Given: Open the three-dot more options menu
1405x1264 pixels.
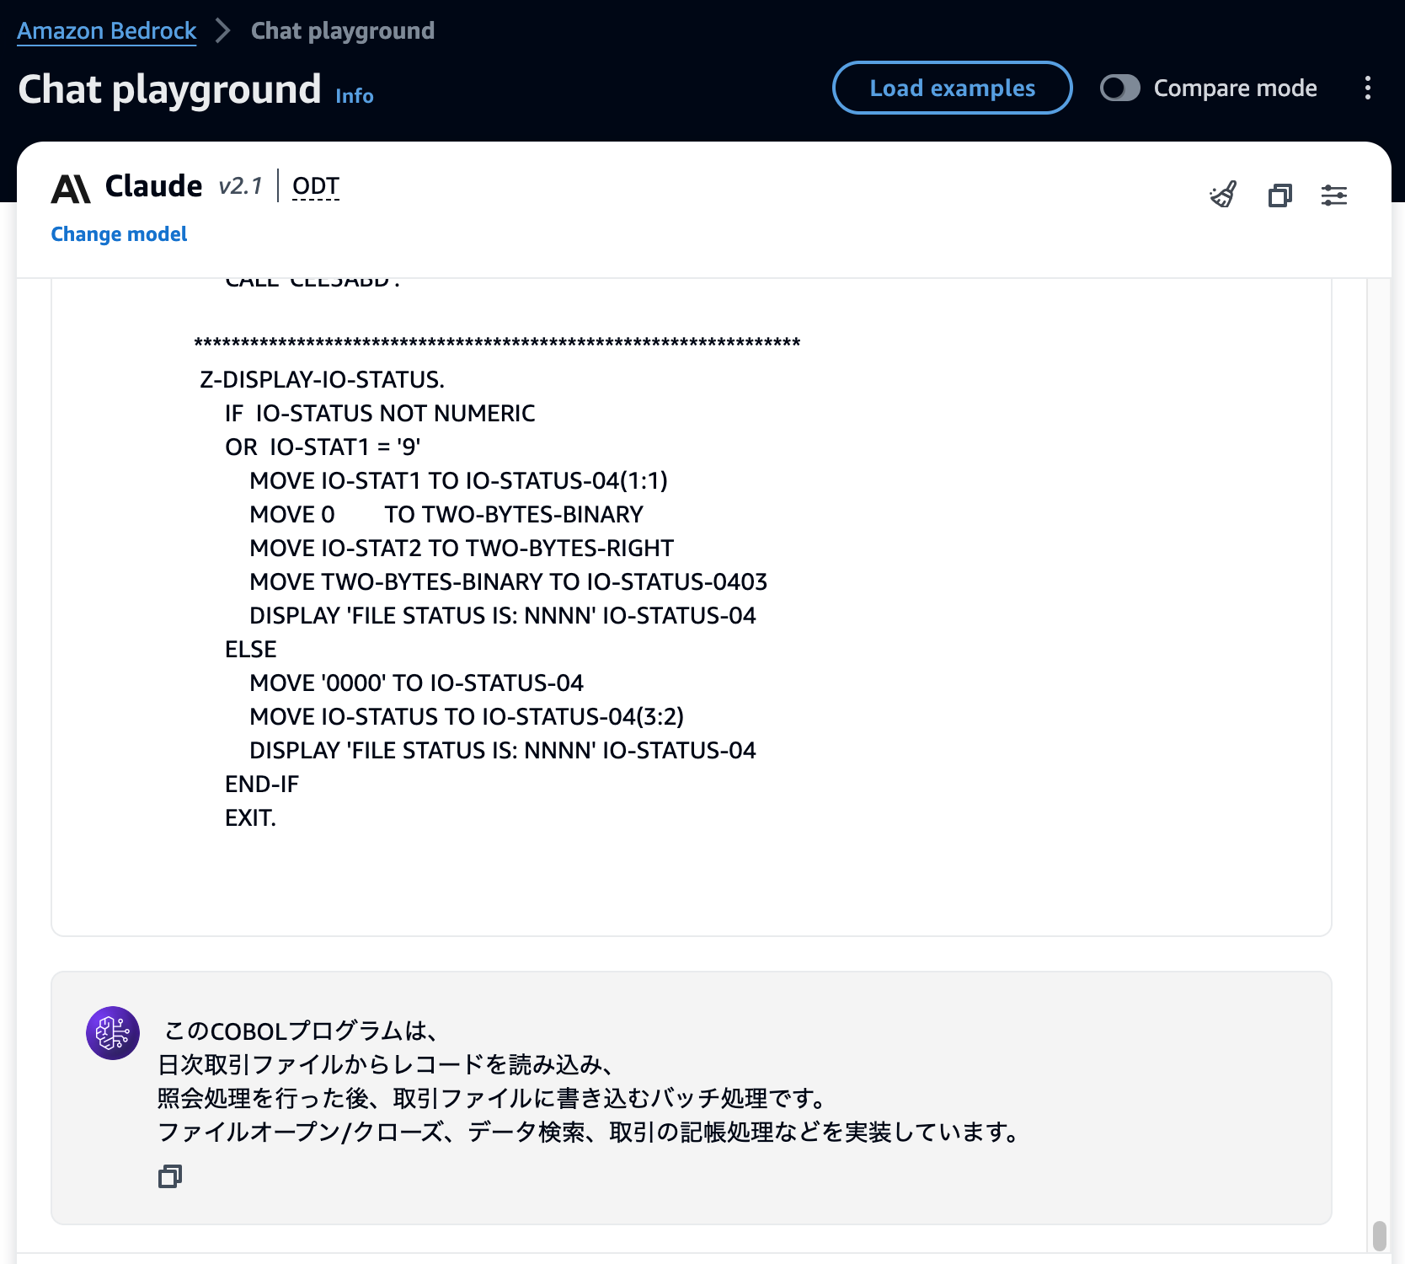Looking at the screenshot, I should click(1368, 88).
